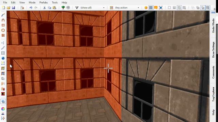Toggle the highlighted overlapping squares merge button
This screenshot has width=218, height=122.
pyautogui.click(x=203, y=8)
